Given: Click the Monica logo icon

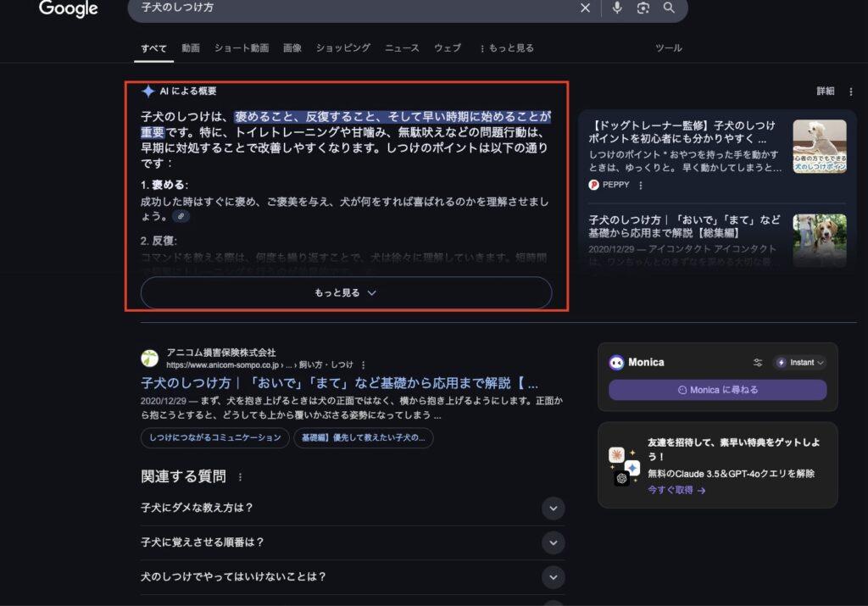Looking at the screenshot, I should point(616,363).
